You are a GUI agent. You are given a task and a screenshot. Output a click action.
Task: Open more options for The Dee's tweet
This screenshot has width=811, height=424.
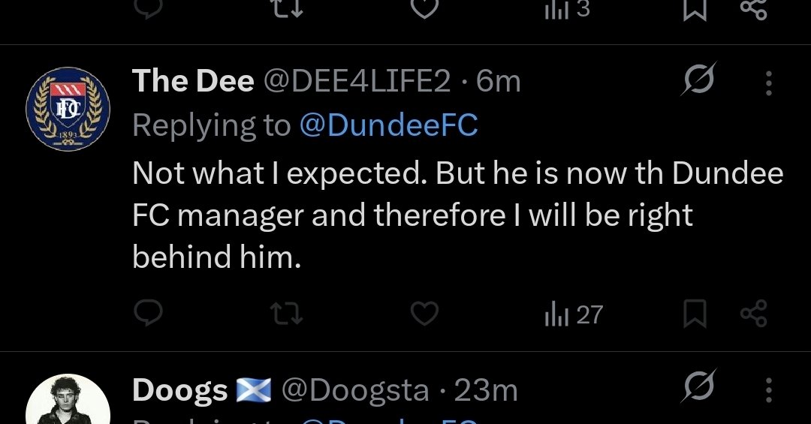(x=768, y=83)
